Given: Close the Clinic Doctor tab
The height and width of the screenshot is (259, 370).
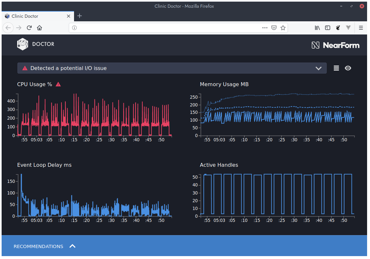Looking at the screenshot, I should (69, 16).
